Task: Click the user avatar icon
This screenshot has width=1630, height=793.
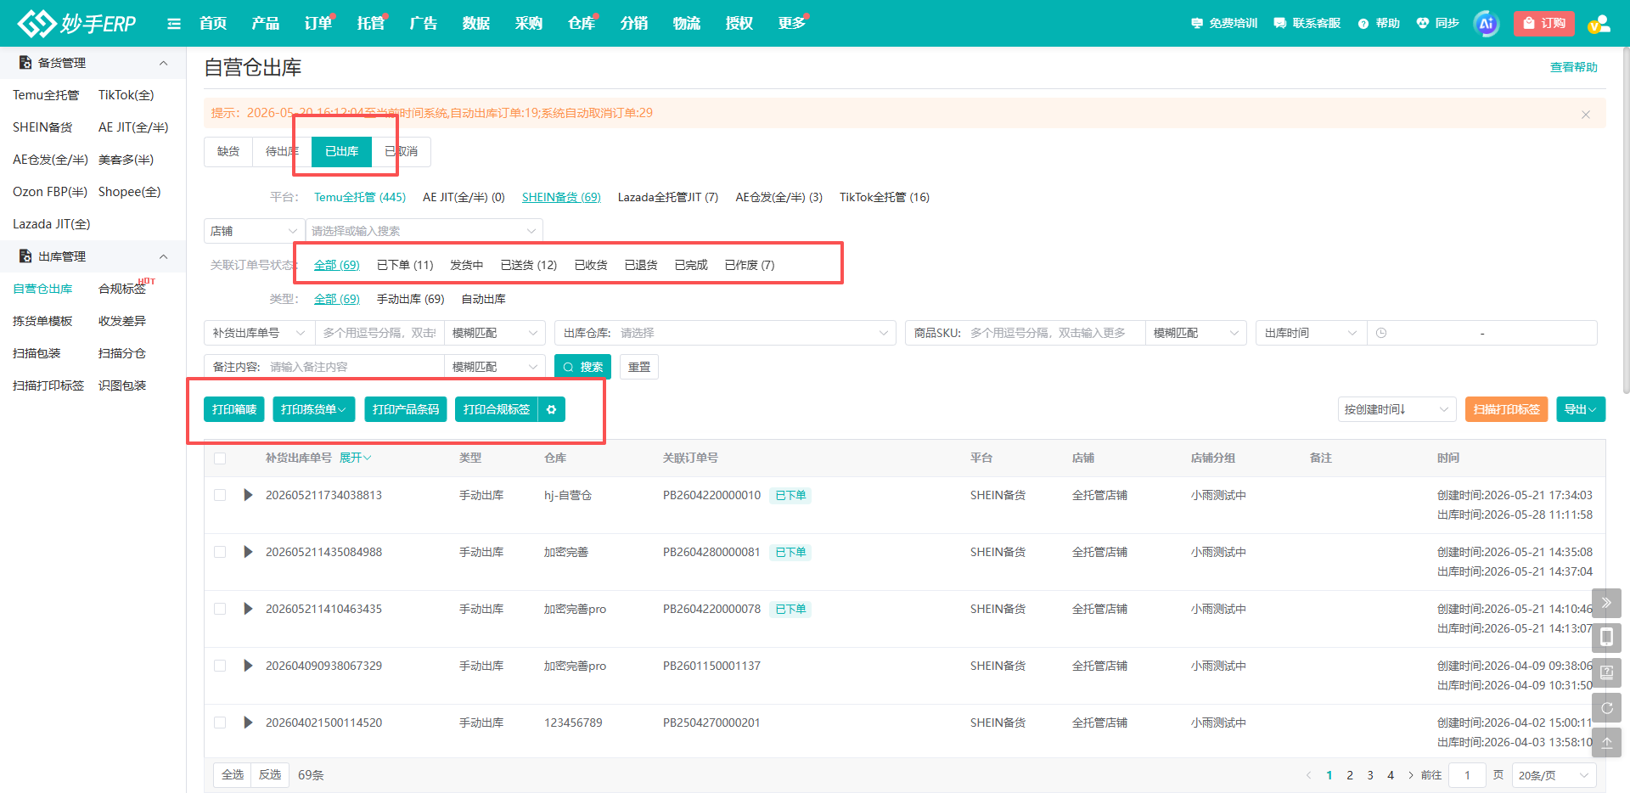Action: click(x=1599, y=24)
